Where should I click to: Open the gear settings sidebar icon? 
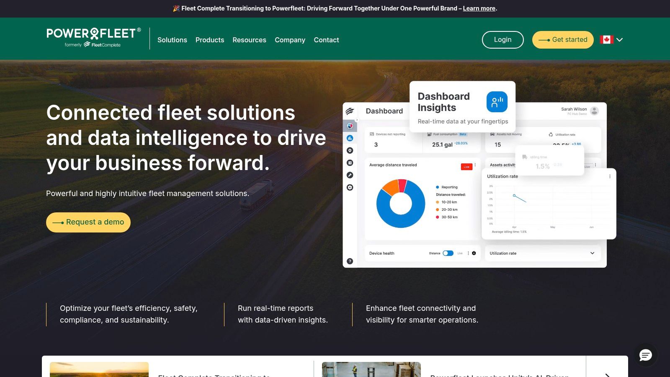click(x=350, y=187)
